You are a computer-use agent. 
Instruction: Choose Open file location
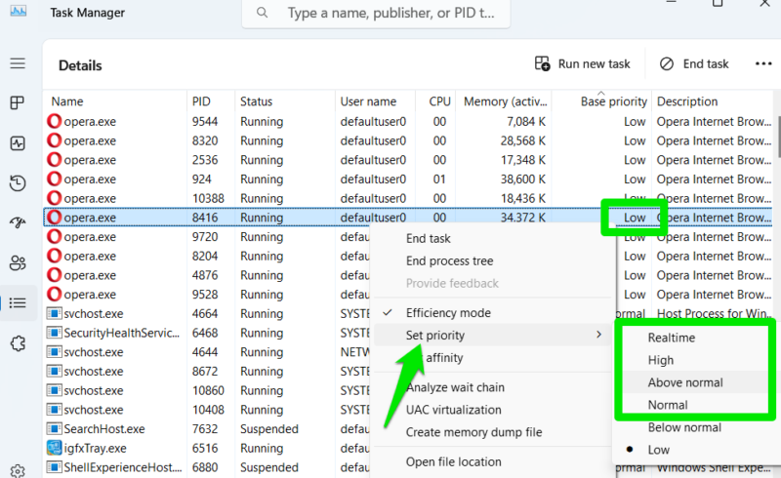(x=453, y=462)
